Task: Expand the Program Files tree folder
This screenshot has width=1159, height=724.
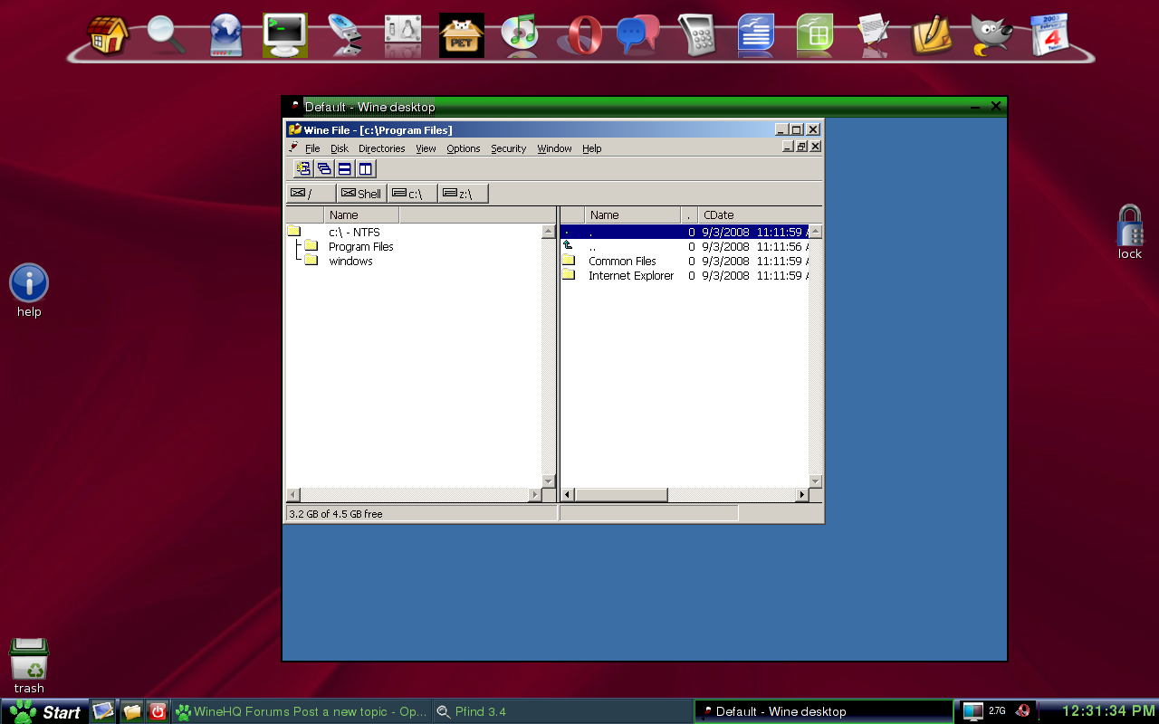Action: click(x=360, y=246)
